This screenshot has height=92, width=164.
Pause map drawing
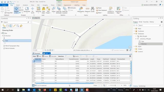point(127,50)
